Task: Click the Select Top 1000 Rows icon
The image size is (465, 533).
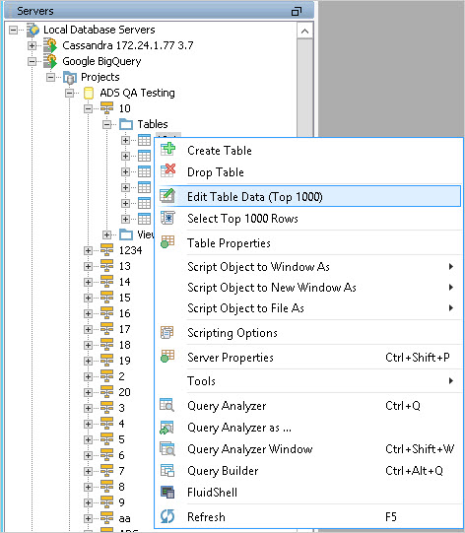Action: tap(167, 218)
